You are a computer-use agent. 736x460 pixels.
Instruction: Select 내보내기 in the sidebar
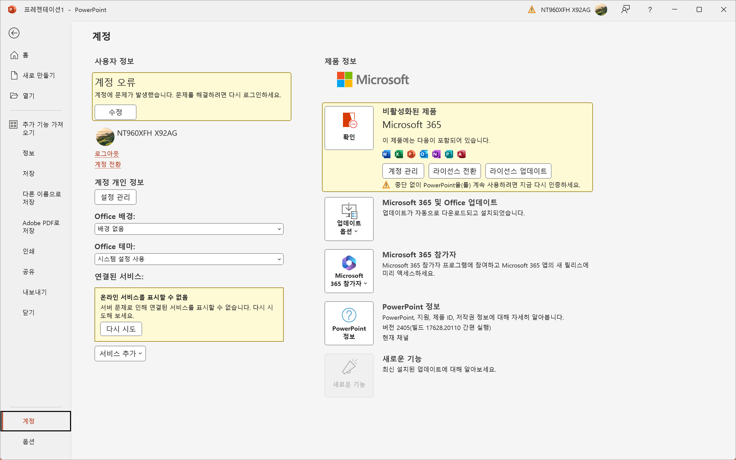click(x=36, y=292)
